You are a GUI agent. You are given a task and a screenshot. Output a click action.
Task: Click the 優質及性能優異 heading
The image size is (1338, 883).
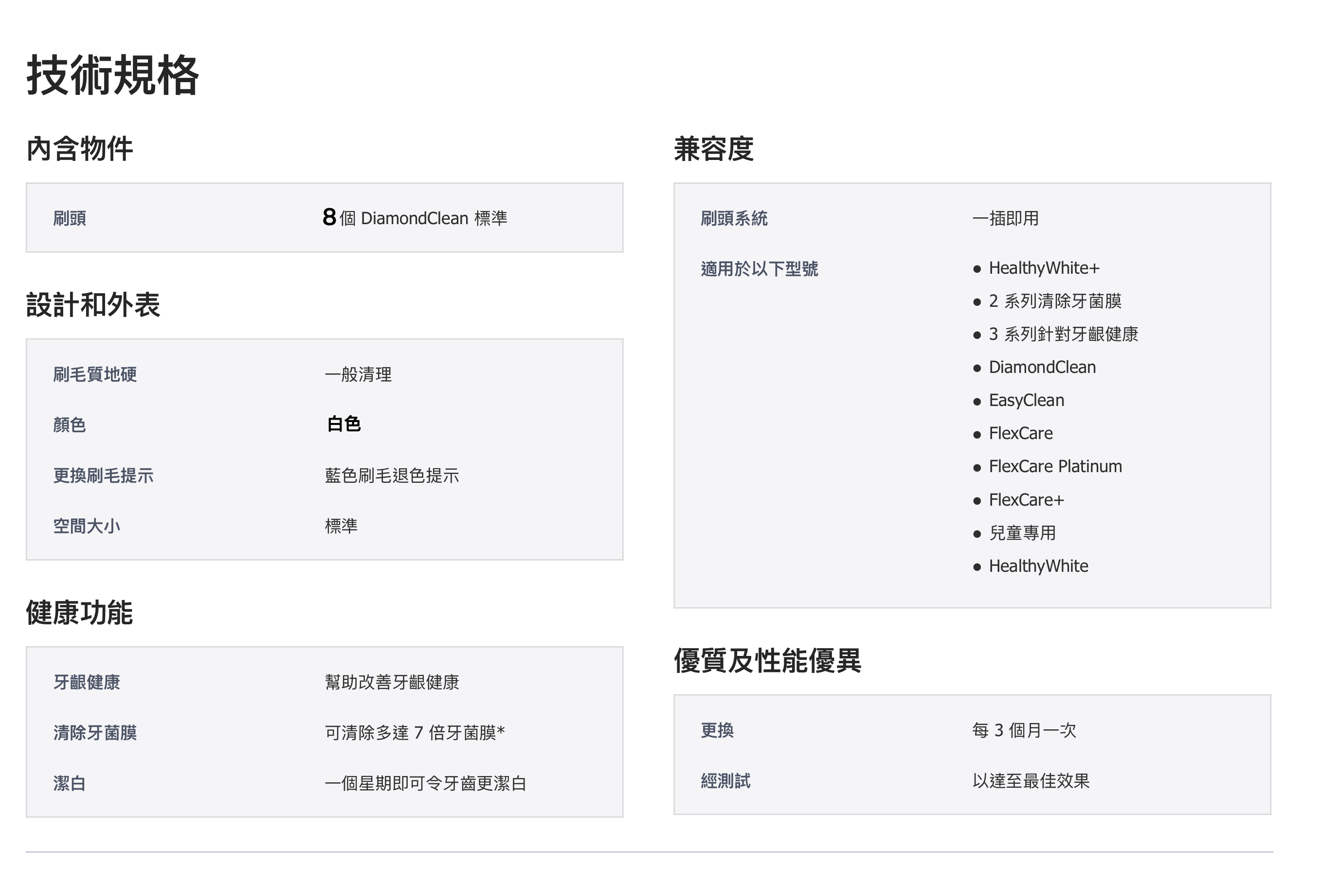click(767, 661)
